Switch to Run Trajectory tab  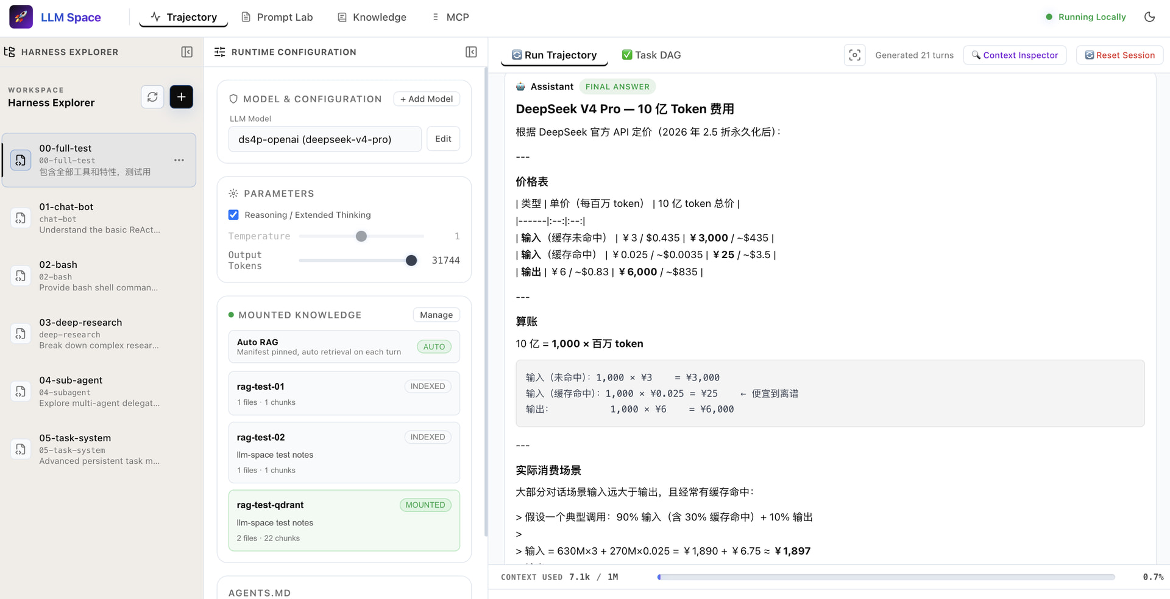tap(554, 55)
